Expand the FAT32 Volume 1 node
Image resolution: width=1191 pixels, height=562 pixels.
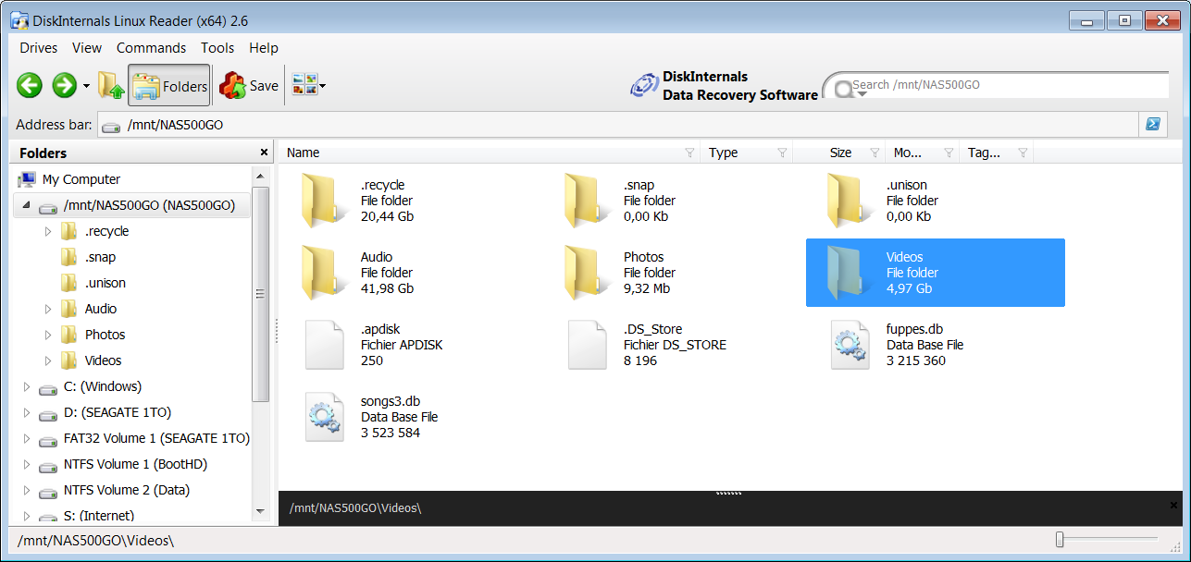(26, 438)
